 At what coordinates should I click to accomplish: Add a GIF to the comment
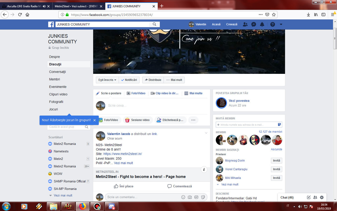196,197
